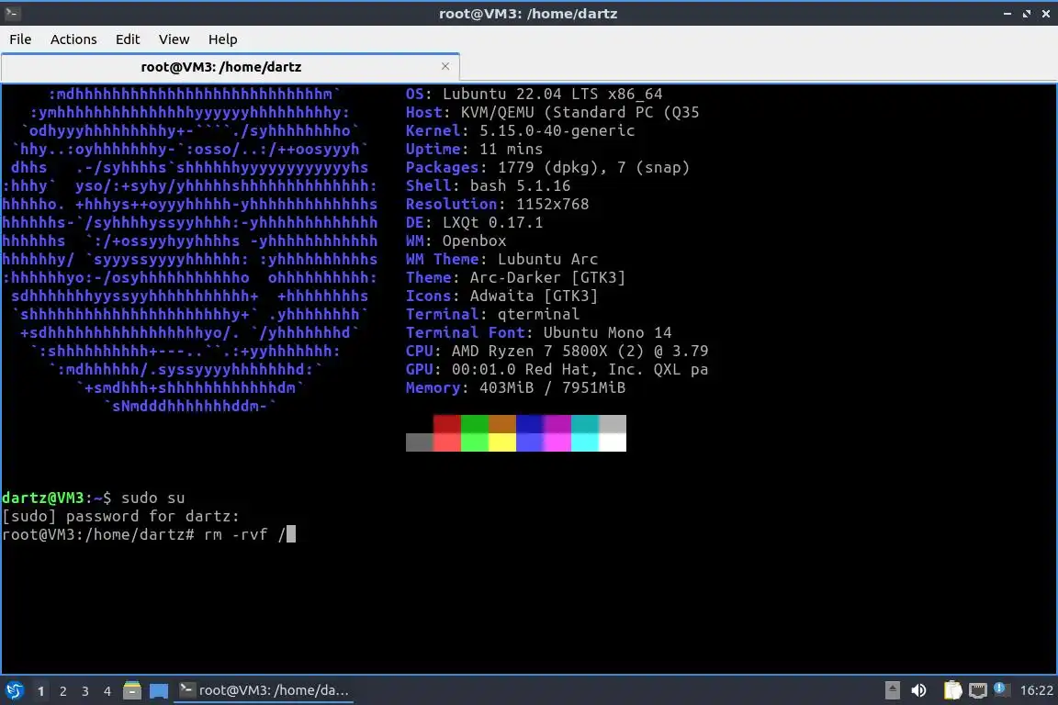Maximize the terminal window

click(1026, 14)
